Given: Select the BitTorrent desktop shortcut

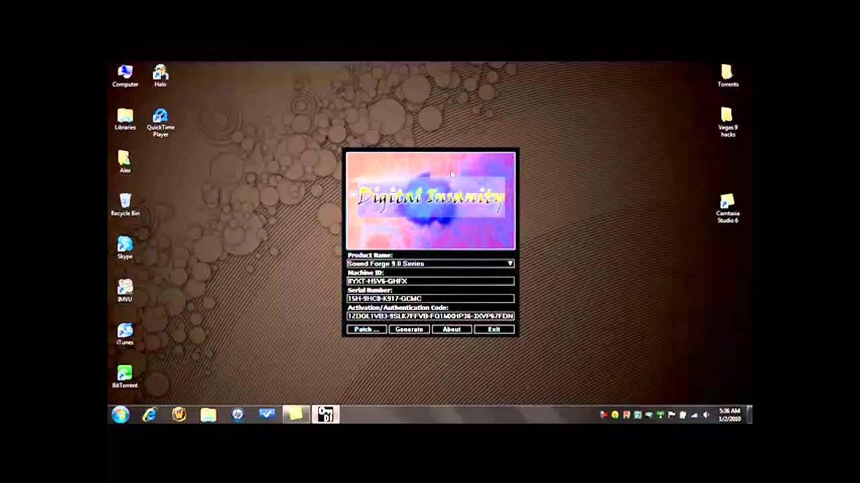Looking at the screenshot, I should (125, 376).
